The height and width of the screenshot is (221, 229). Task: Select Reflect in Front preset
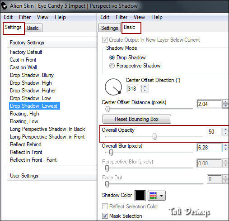26,152
